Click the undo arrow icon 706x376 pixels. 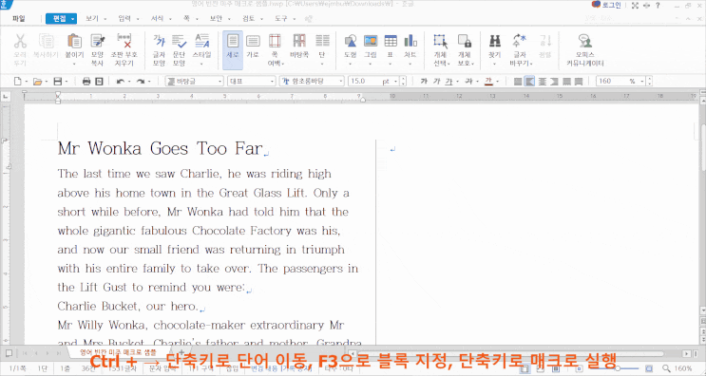[x=121, y=82]
